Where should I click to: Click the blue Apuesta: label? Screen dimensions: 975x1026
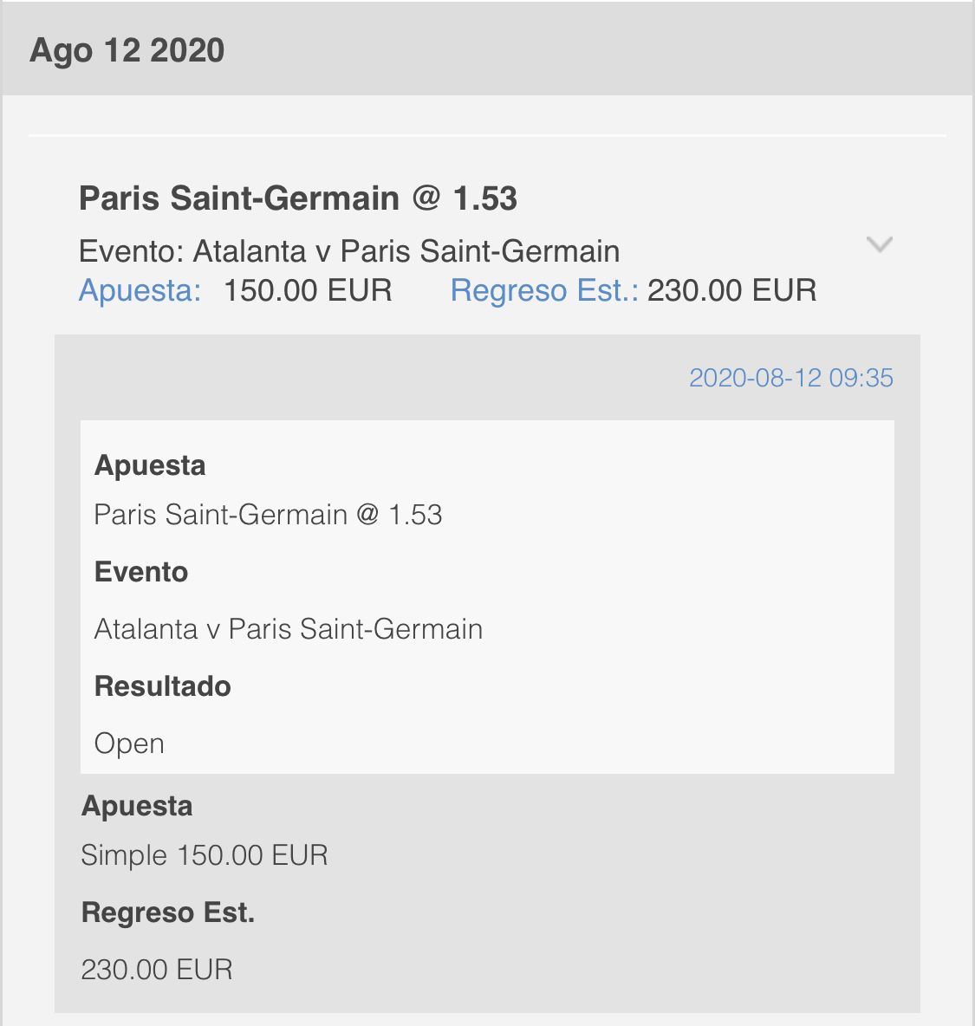click(x=140, y=290)
